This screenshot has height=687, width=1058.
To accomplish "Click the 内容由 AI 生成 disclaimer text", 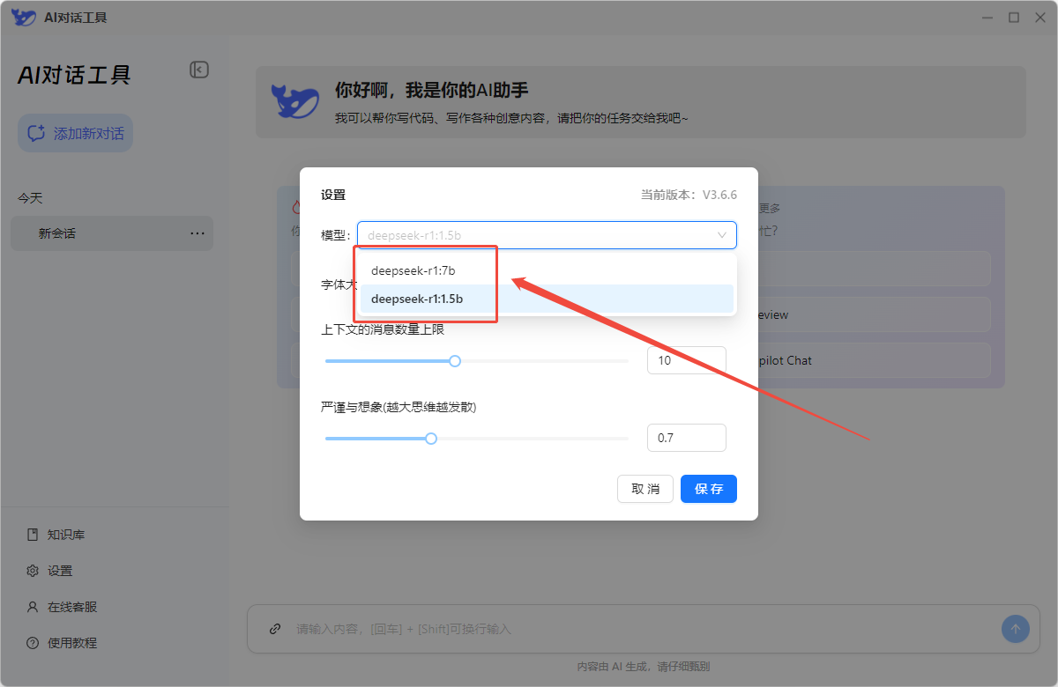I will click(643, 667).
